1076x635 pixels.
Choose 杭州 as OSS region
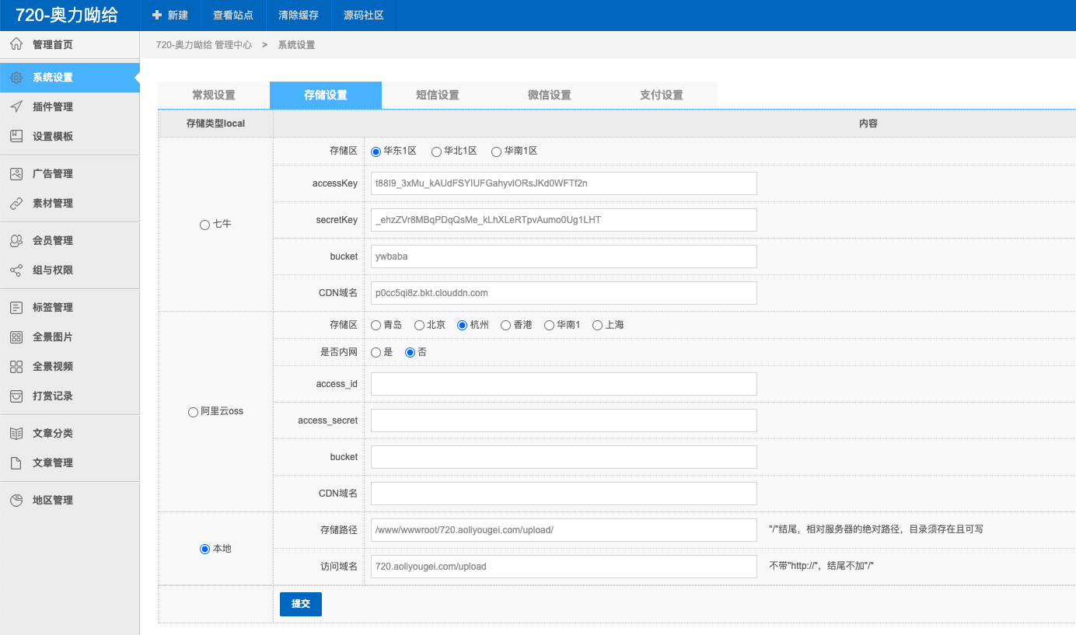(x=462, y=326)
